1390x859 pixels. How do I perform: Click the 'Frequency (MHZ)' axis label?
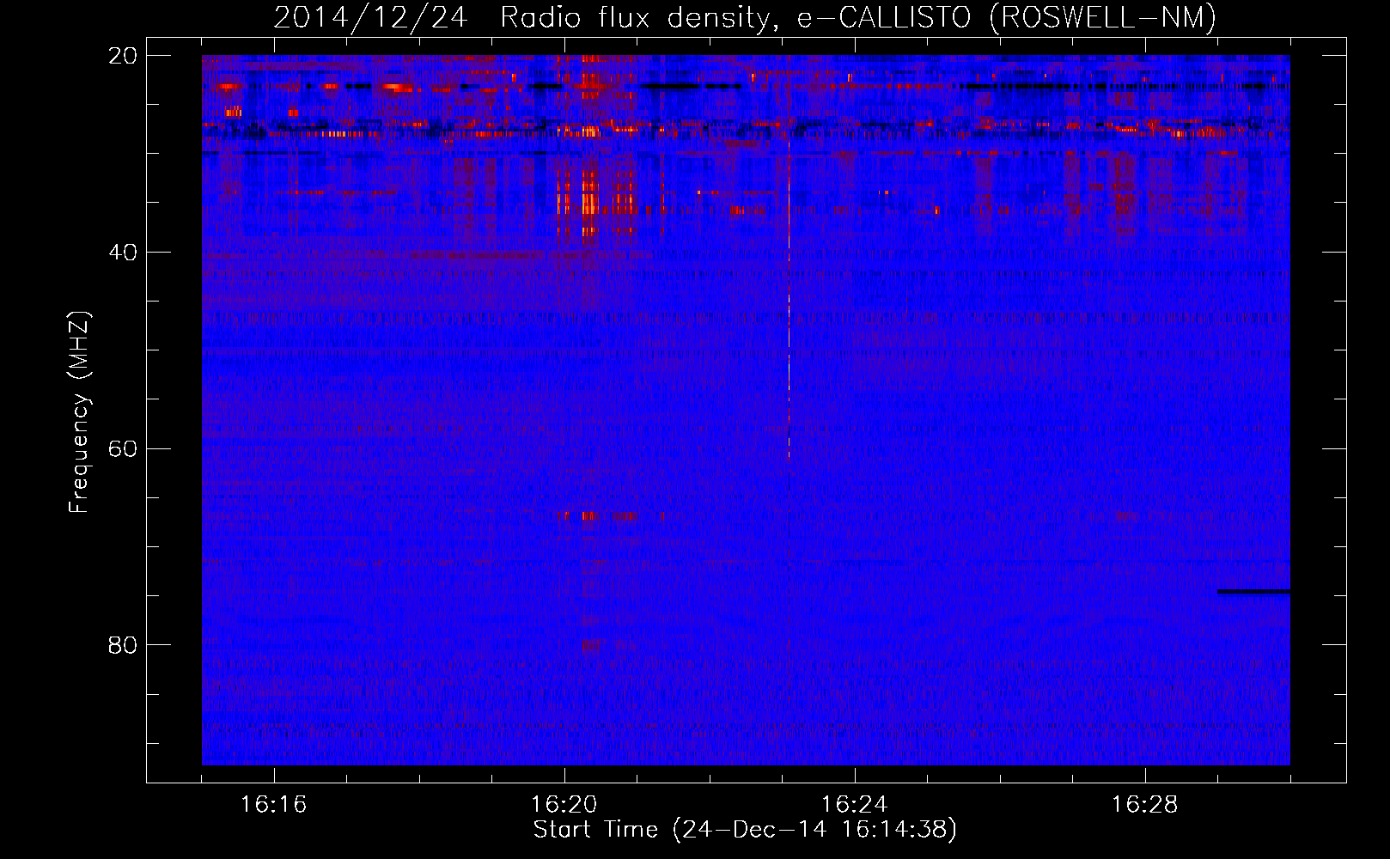79,412
